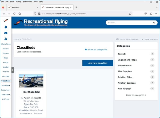The height and width of the screenshot is (118, 160).
Task: Expand the sidebar with arrow handle
Action: (x=13, y=70)
